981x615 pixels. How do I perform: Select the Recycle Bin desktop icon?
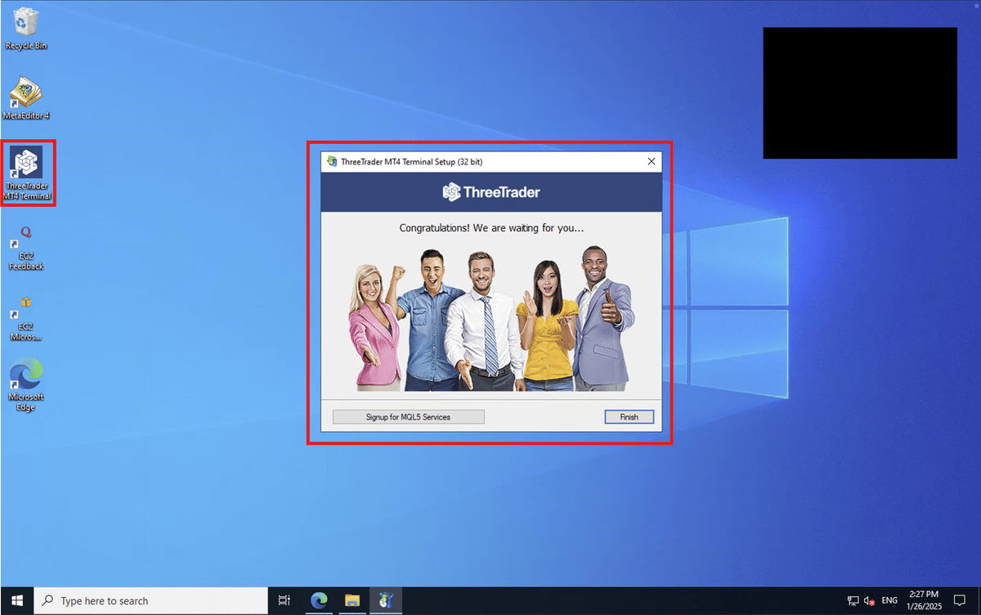pyautogui.click(x=26, y=29)
